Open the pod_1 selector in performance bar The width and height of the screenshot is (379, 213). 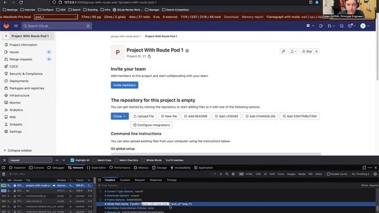(56, 17)
